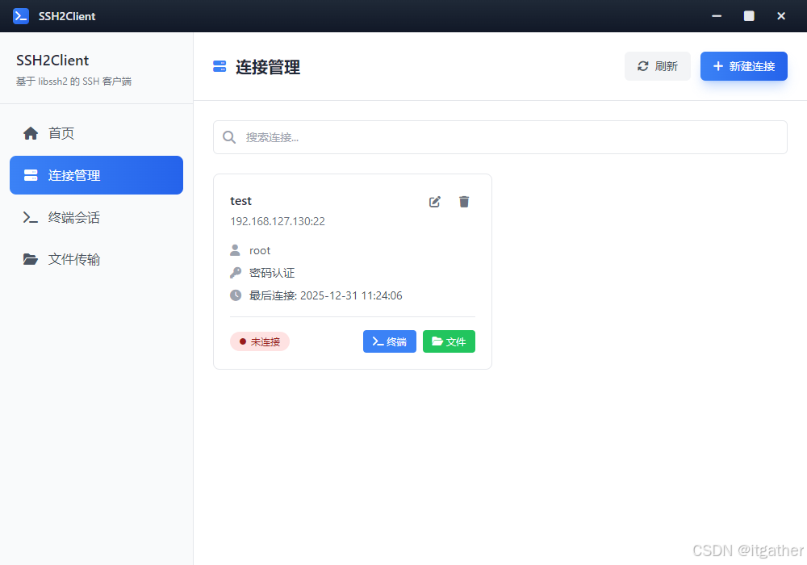
Task: Open the 首页 home page
Action: pos(96,133)
